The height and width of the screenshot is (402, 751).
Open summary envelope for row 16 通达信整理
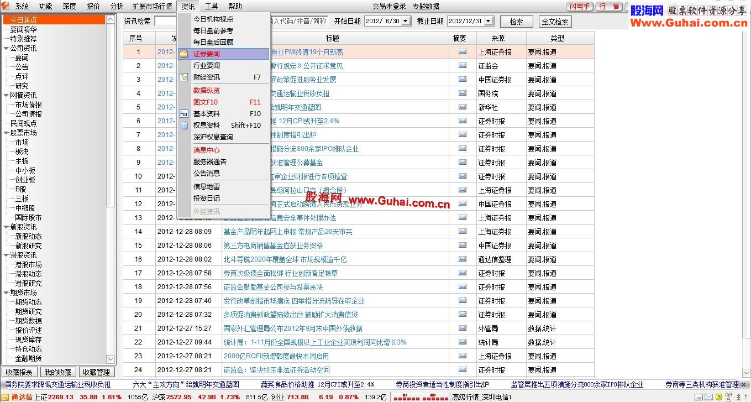pyautogui.click(x=463, y=259)
